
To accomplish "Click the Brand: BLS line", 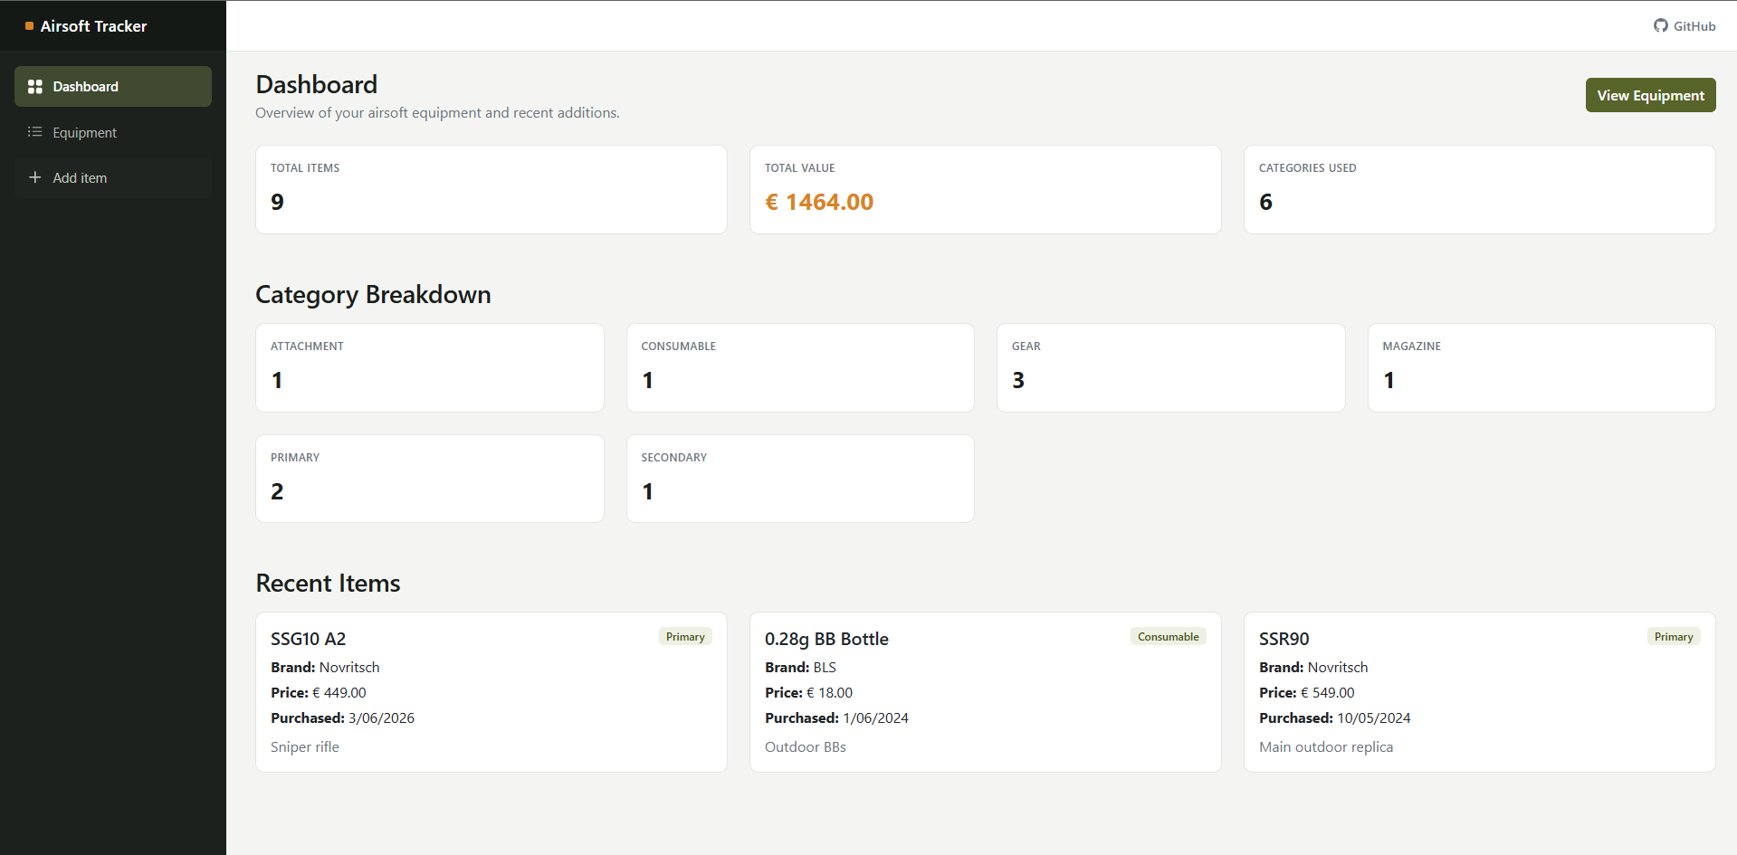I will coord(800,667).
